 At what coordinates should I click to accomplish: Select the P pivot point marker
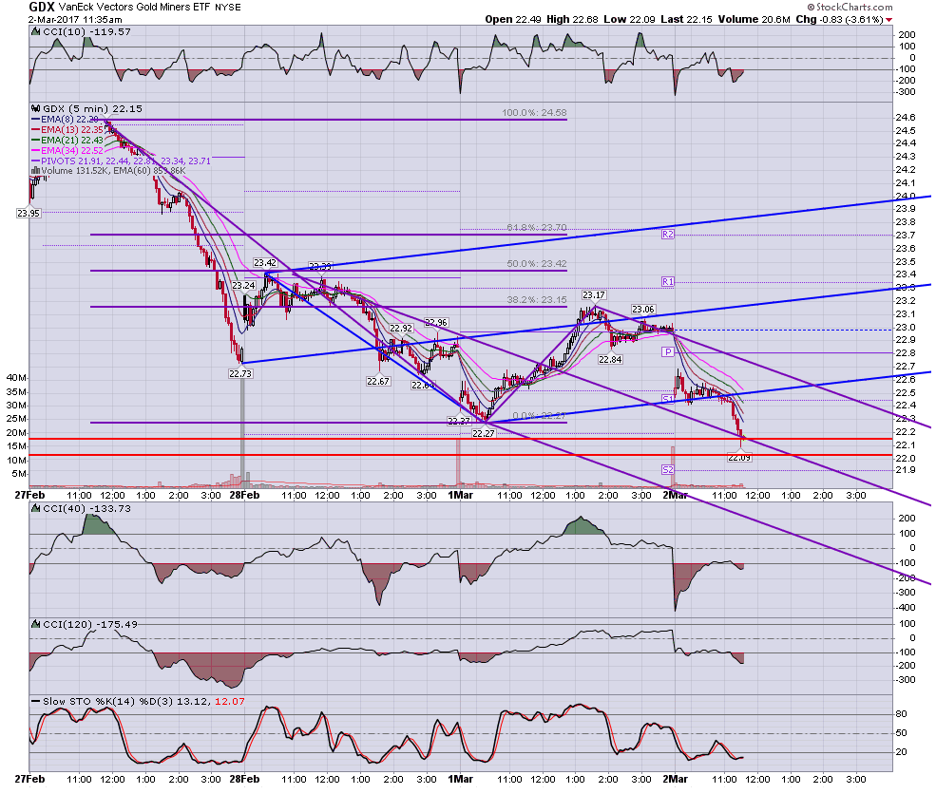pyautogui.click(x=668, y=352)
